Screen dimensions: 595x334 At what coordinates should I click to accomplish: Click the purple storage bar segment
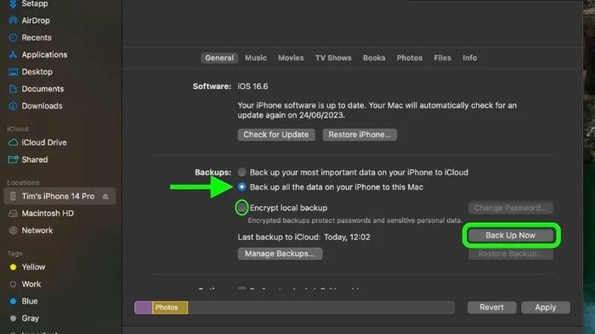pyautogui.click(x=144, y=308)
